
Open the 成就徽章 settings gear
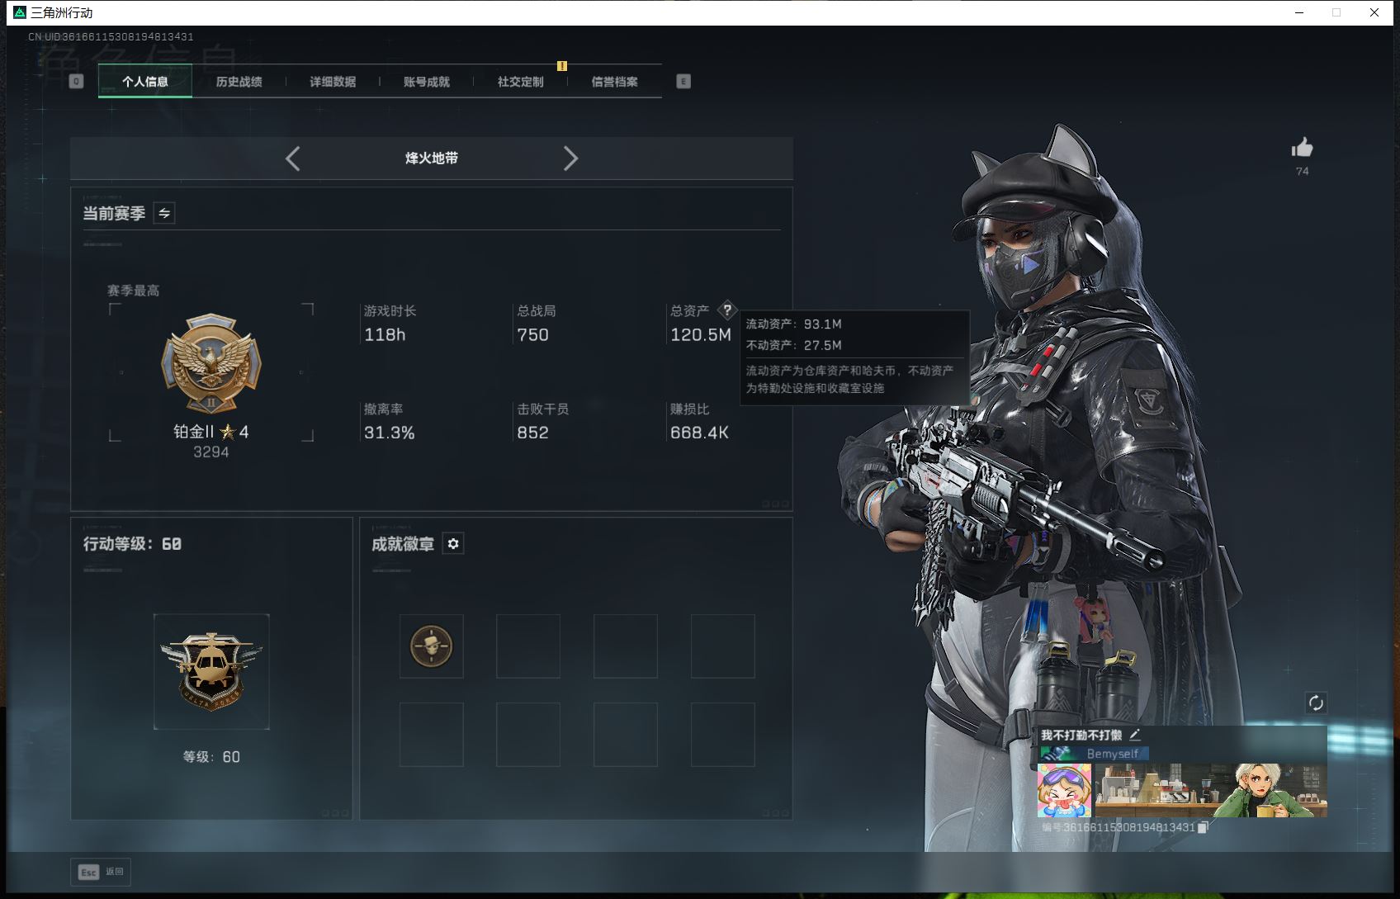[x=452, y=544]
